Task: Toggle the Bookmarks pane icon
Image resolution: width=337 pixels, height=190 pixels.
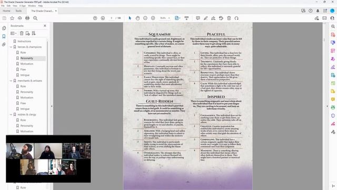Action: click(4, 36)
